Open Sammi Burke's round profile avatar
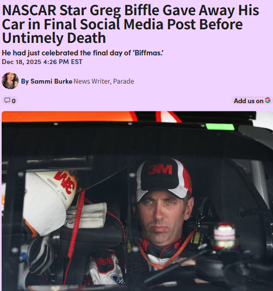Screen dimensions: 273x291 pos(10,81)
